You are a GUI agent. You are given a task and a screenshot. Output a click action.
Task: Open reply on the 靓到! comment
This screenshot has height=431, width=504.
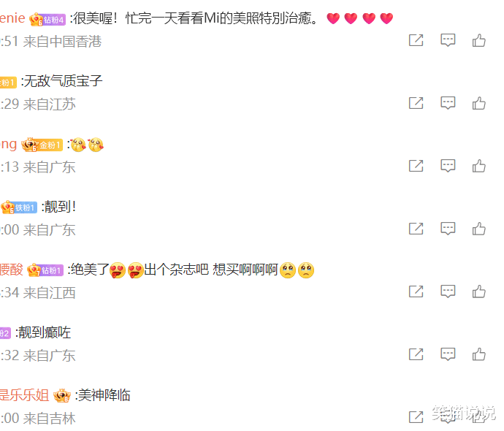448,229
